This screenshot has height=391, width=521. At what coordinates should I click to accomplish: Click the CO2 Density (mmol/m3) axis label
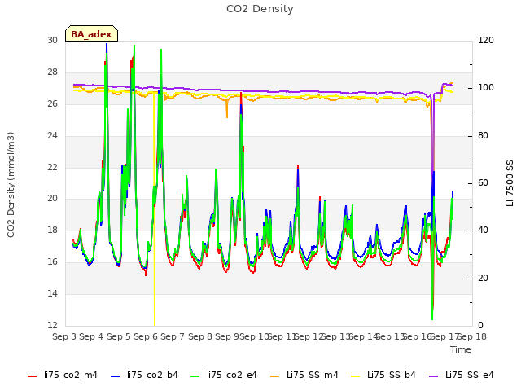click(x=11, y=185)
